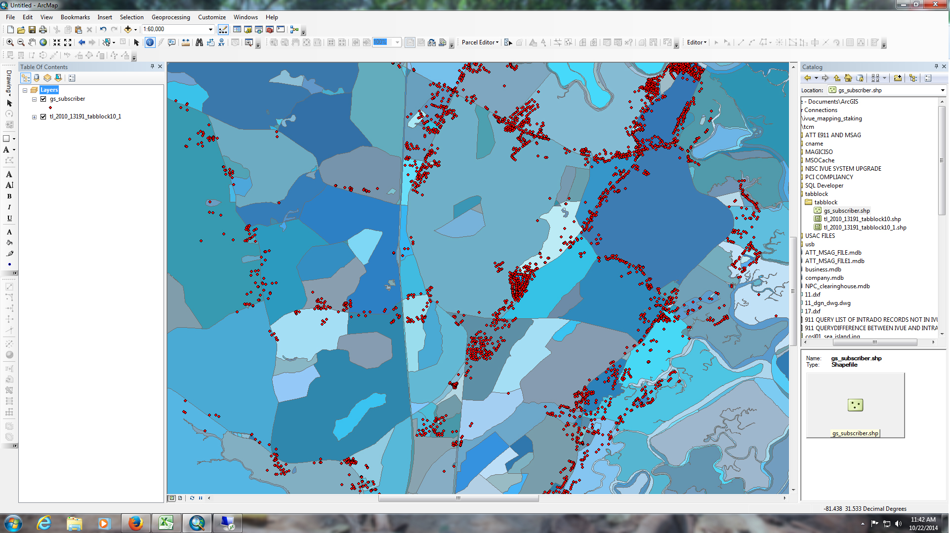The height and width of the screenshot is (533, 950).
Task: Click Connect To Folder in Catalog
Action: [x=898, y=78]
